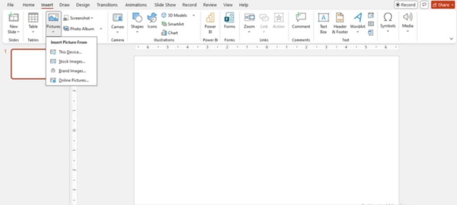This screenshot has height=205, width=457.
Task: Open the File tab
Action: [x=10, y=5]
